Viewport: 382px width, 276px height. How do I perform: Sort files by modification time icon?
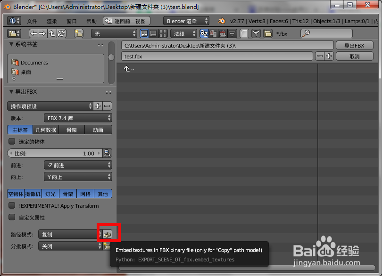pyautogui.click(x=223, y=33)
